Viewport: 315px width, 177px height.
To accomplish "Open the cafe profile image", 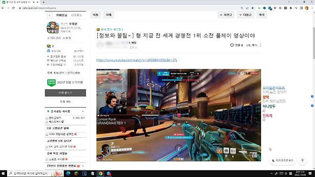I will (53, 27).
